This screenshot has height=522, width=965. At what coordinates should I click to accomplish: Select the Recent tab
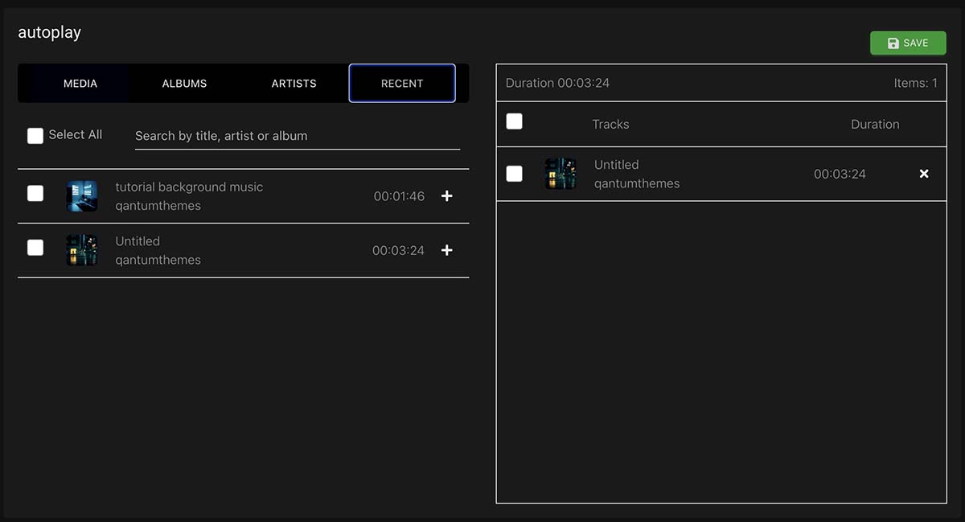pyautogui.click(x=402, y=84)
